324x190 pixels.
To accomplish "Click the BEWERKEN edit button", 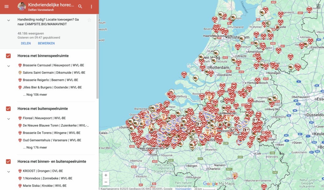I will pyautogui.click(x=46, y=43).
